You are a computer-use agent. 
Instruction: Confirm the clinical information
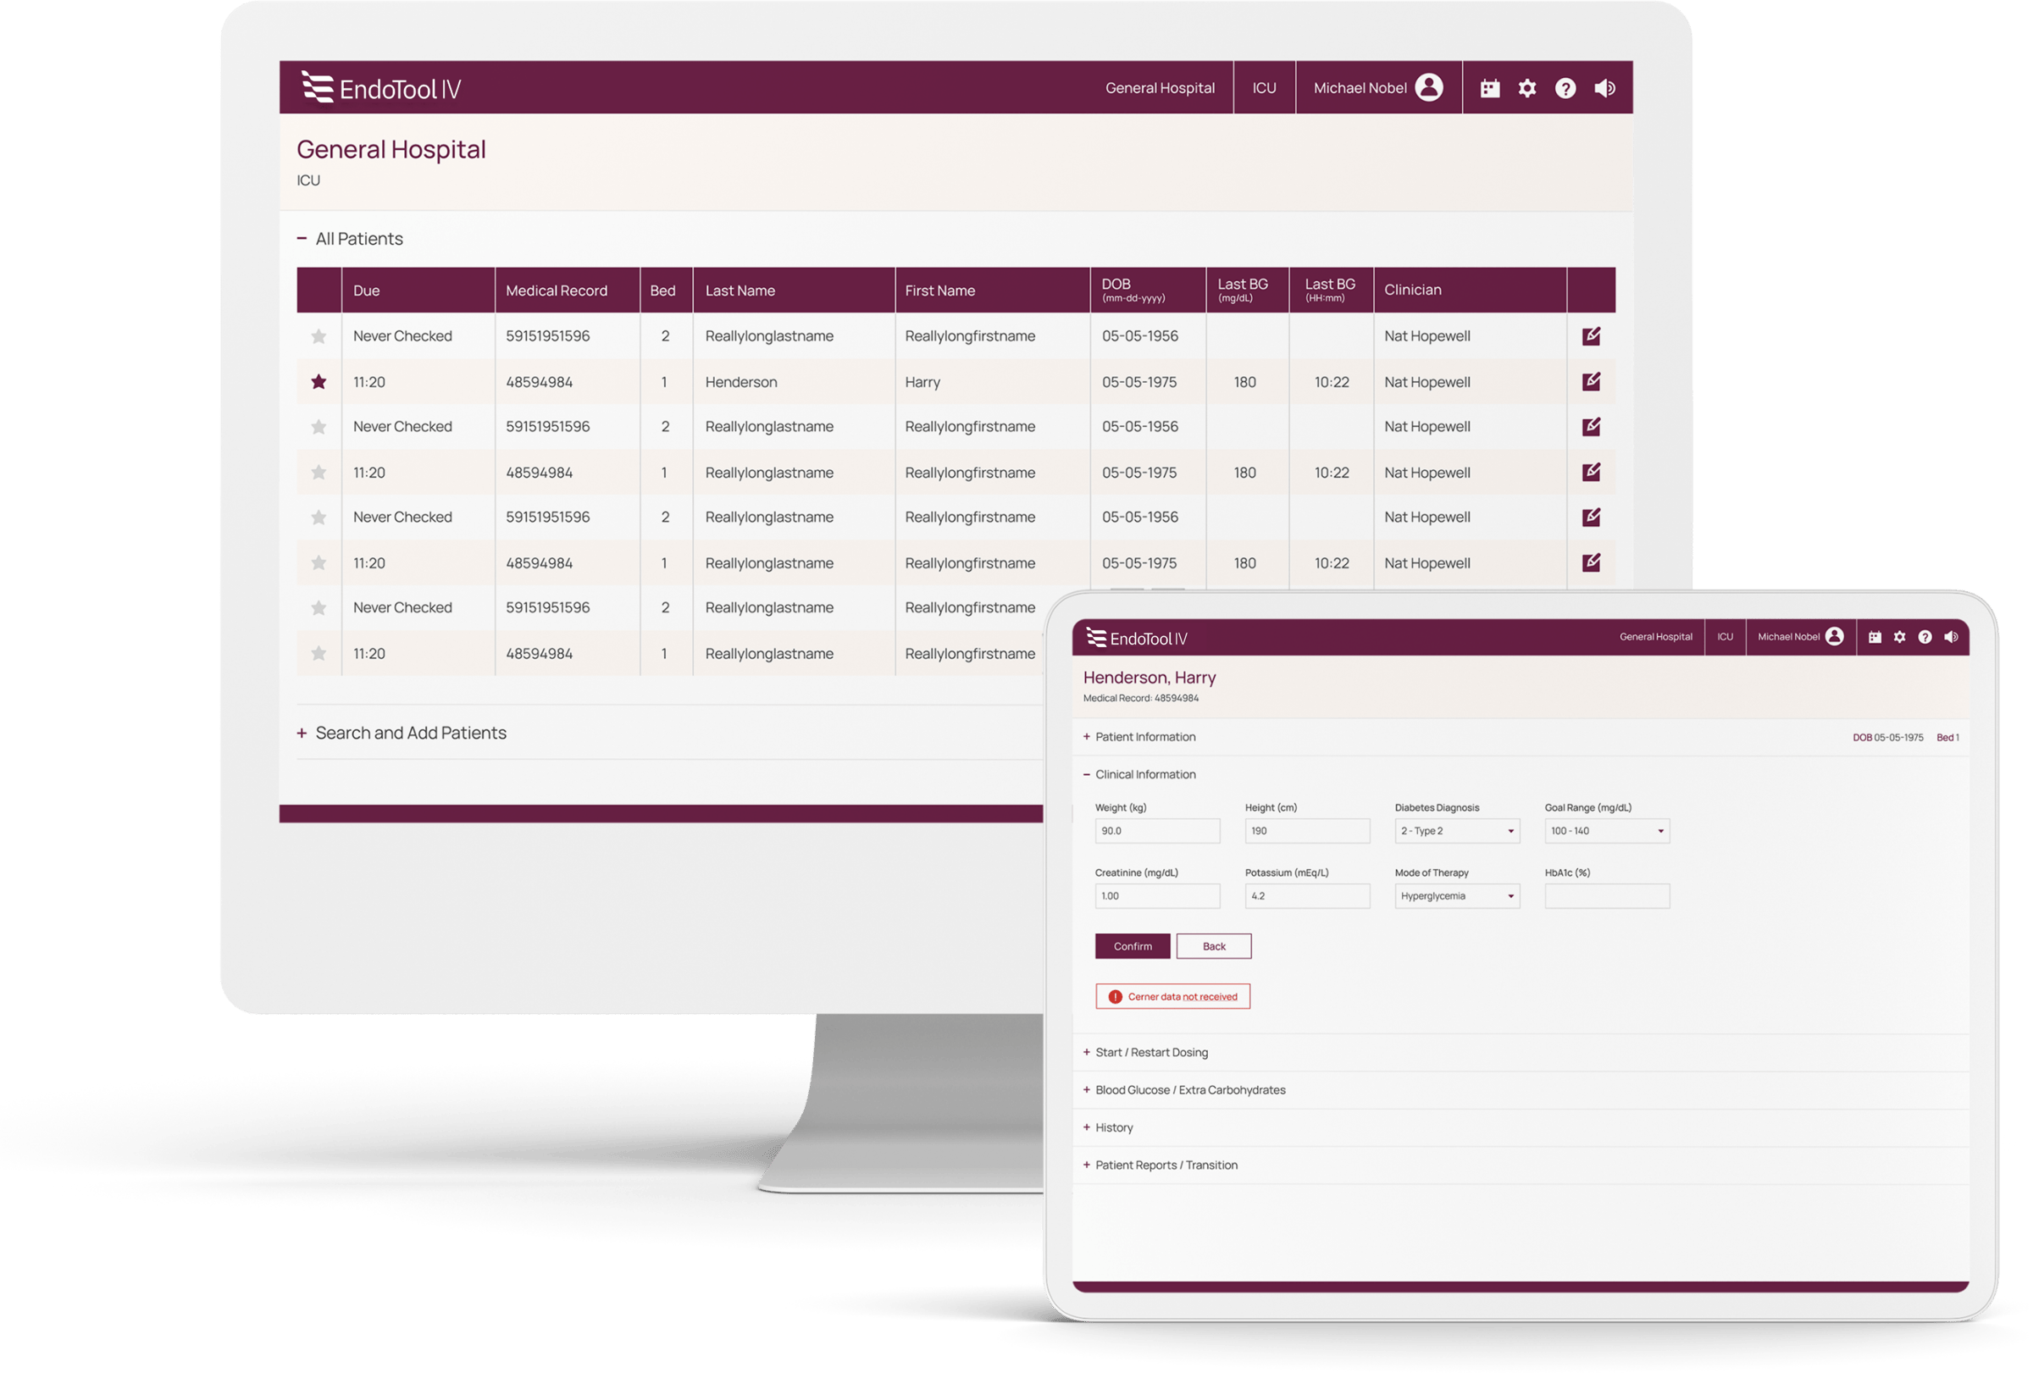(x=1132, y=945)
